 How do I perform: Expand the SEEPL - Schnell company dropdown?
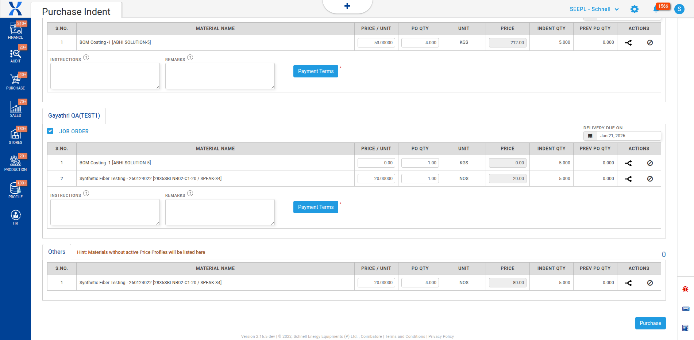click(594, 9)
